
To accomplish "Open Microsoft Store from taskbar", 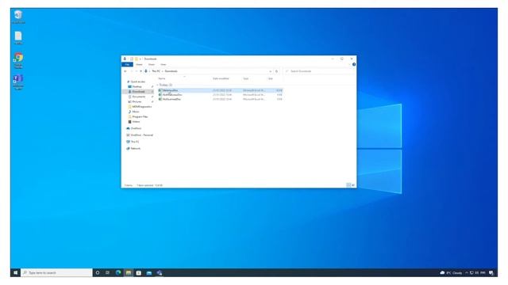I will (139, 272).
